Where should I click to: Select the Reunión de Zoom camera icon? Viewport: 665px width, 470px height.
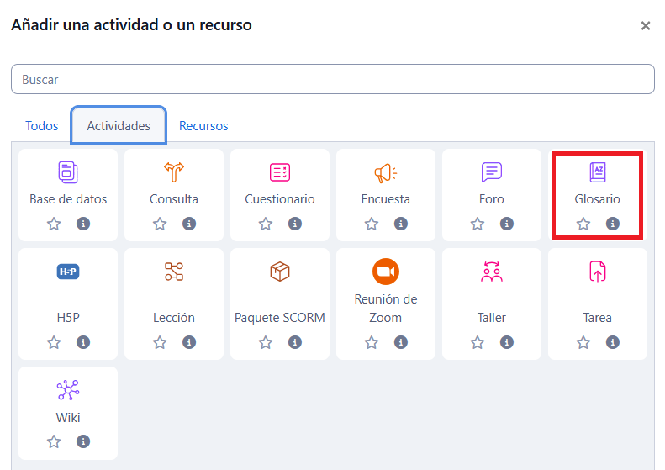pos(386,272)
